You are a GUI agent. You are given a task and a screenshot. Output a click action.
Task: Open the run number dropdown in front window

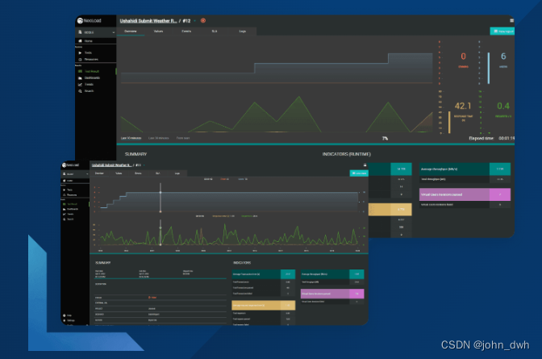click(144, 165)
